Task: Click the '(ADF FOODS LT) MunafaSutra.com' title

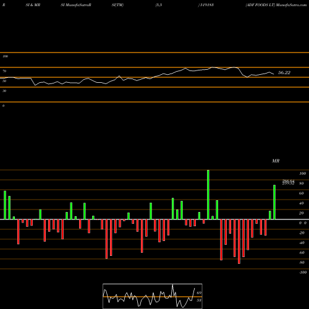Action: 276,5
